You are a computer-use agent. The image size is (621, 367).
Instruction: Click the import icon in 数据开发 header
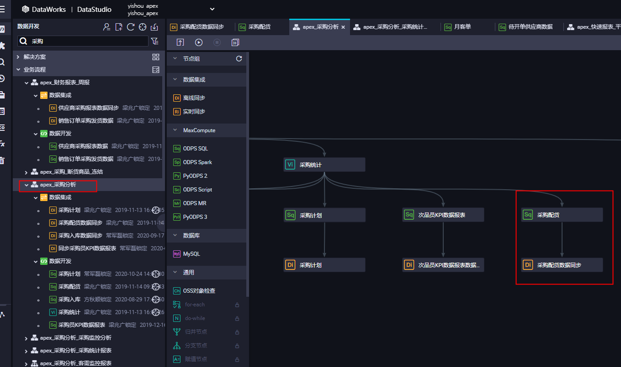pyautogui.click(x=154, y=27)
